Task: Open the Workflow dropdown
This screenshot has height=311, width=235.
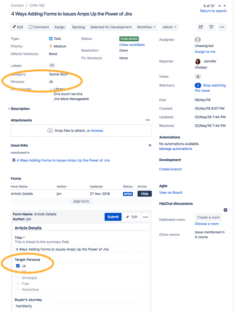Action: coord(146,27)
